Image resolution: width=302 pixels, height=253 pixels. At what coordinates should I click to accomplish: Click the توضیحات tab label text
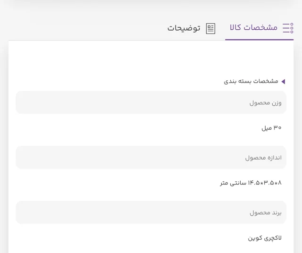coord(184,28)
